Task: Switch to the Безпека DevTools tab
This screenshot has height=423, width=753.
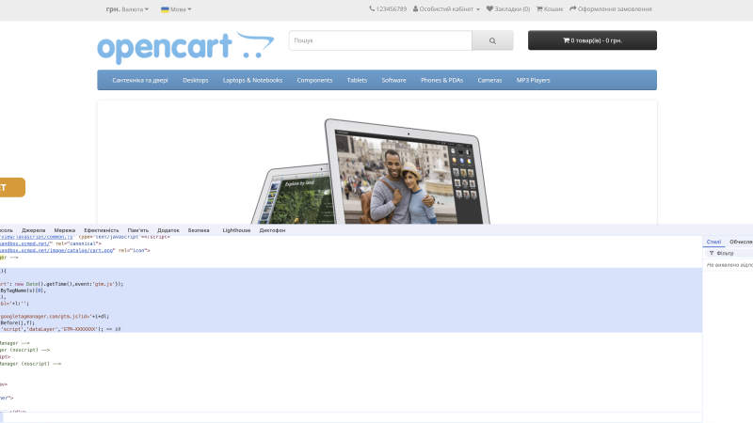Action: click(x=199, y=230)
